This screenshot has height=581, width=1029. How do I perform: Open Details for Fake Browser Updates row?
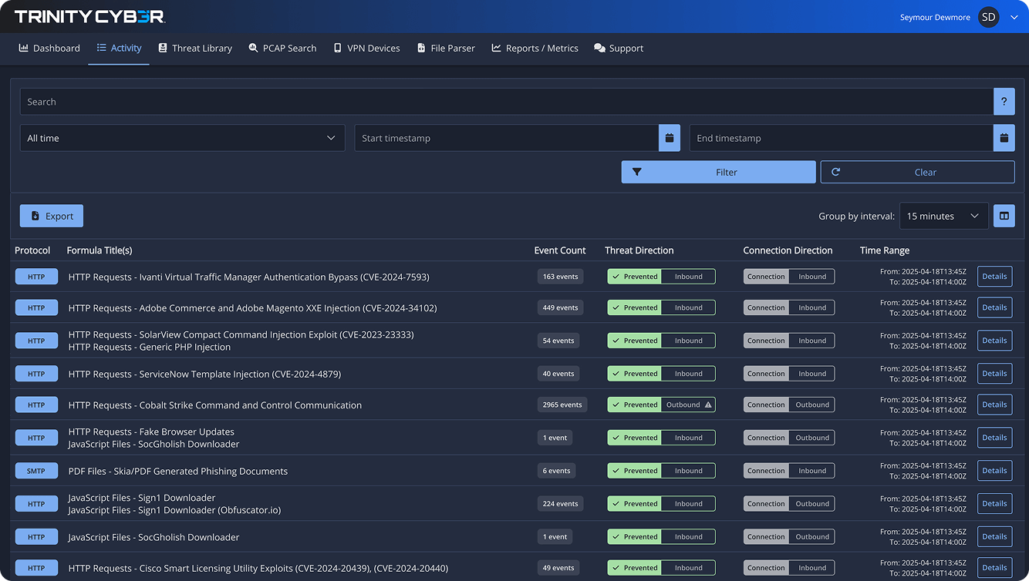coord(994,438)
